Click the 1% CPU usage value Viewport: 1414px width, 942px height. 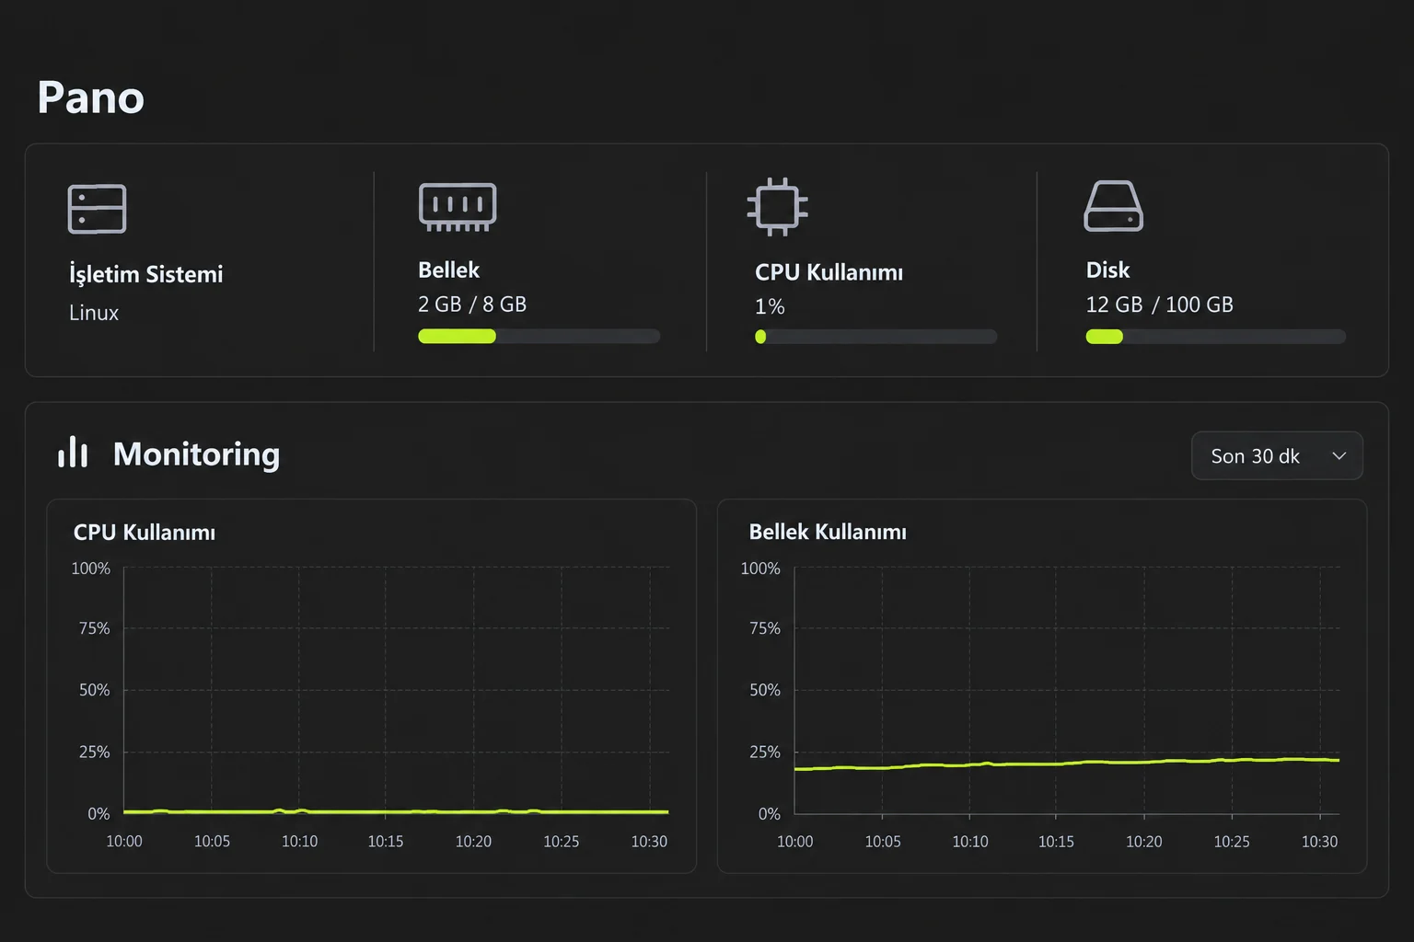pos(770,306)
